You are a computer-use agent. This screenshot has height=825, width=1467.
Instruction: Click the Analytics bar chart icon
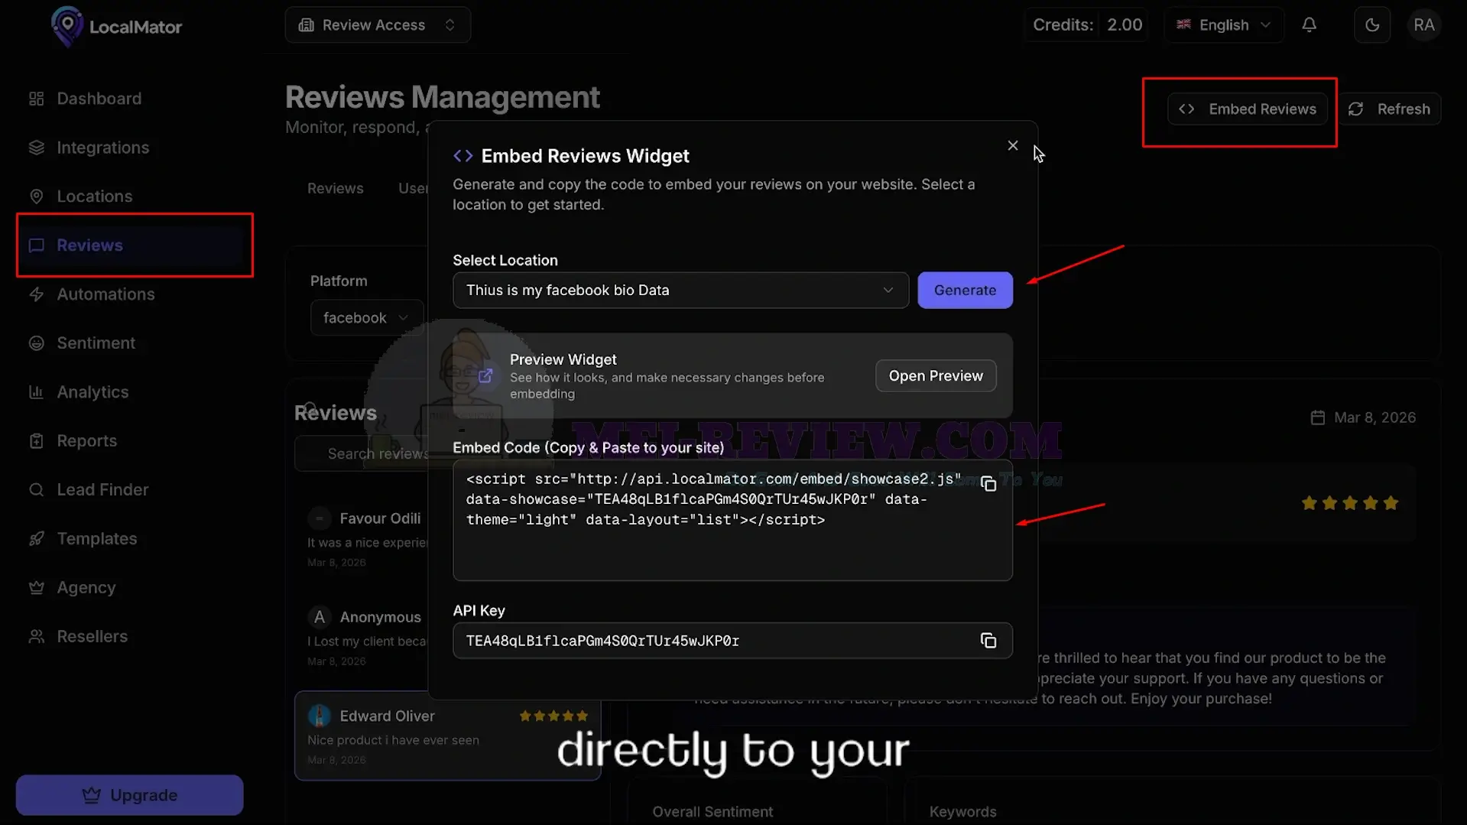(36, 392)
